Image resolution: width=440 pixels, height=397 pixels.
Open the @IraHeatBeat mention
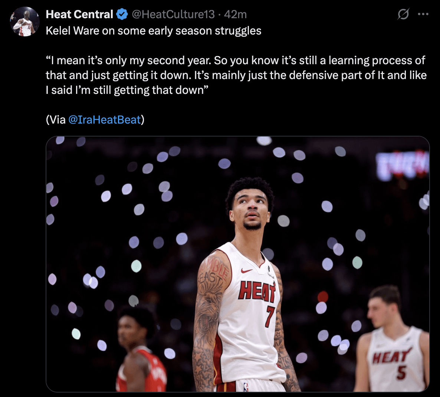(105, 119)
